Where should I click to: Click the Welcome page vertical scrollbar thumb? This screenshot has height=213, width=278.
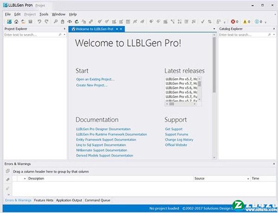coord(214,65)
